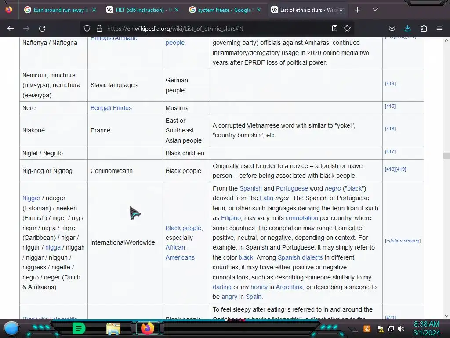Bookmark this page with the star icon
Viewport: 450px width, 338px height.
[347, 28]
